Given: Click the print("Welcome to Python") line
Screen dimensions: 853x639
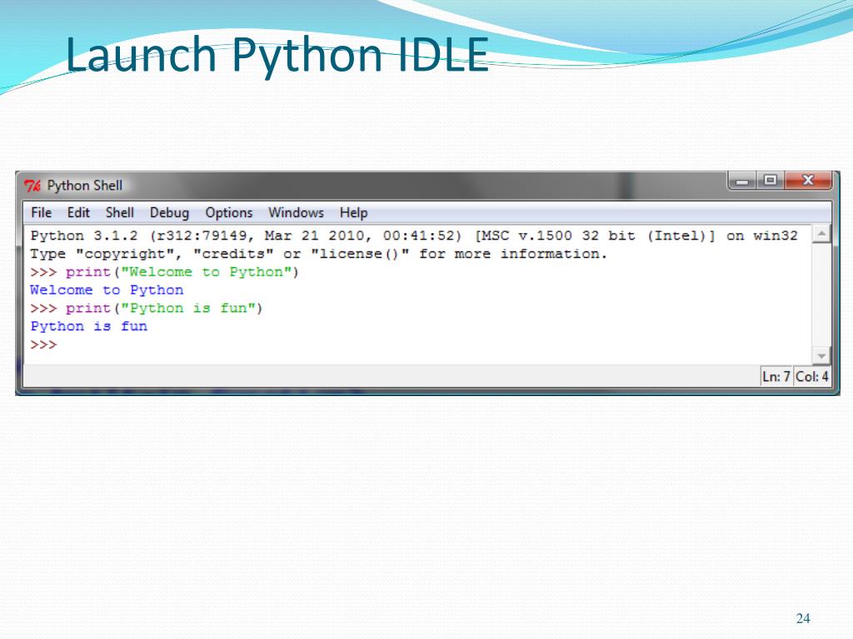Looking at the screenshot, I should pos(164,272).
